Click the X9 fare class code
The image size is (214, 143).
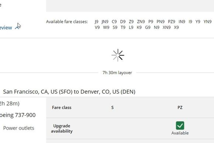coord(176,27)
